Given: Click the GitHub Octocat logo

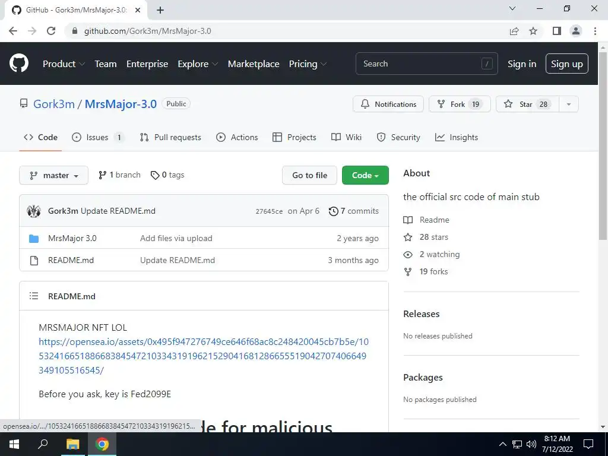Looking at the screenshot, I should [x=19, y=64].
